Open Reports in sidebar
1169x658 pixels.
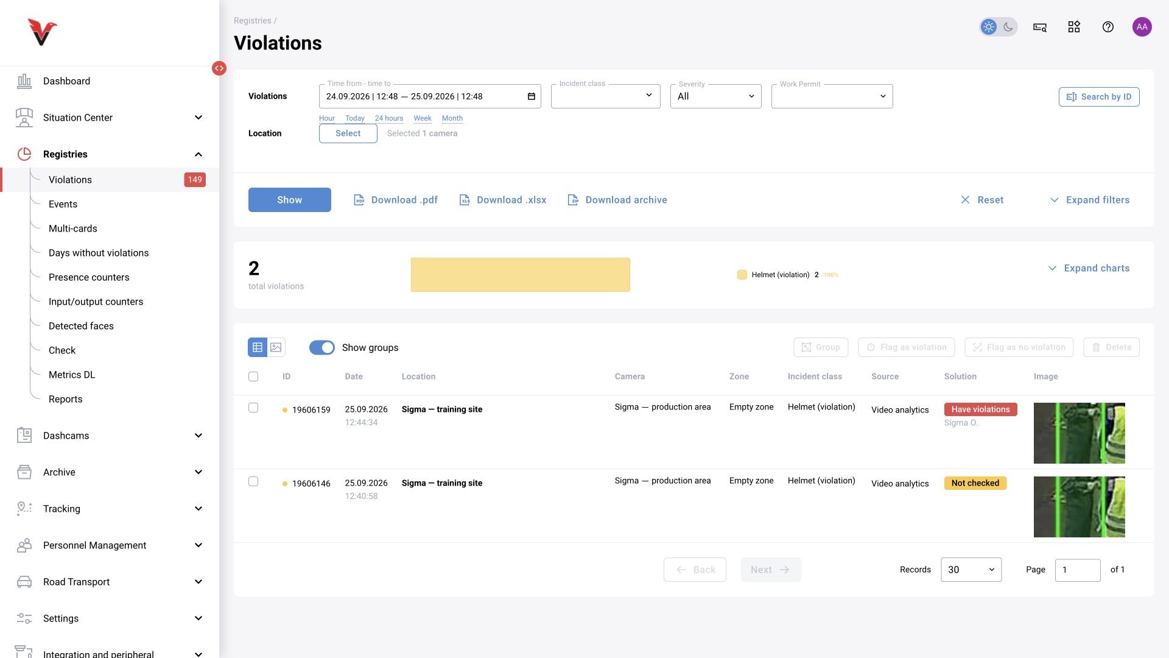point(65,399)
